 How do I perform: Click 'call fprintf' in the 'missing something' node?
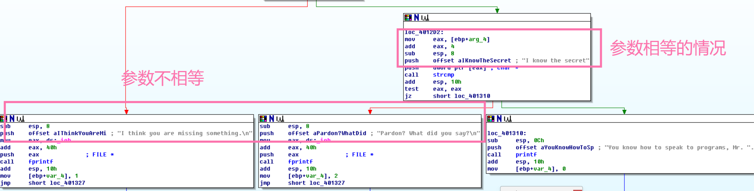pyautogui.click(x=27, y=162)
